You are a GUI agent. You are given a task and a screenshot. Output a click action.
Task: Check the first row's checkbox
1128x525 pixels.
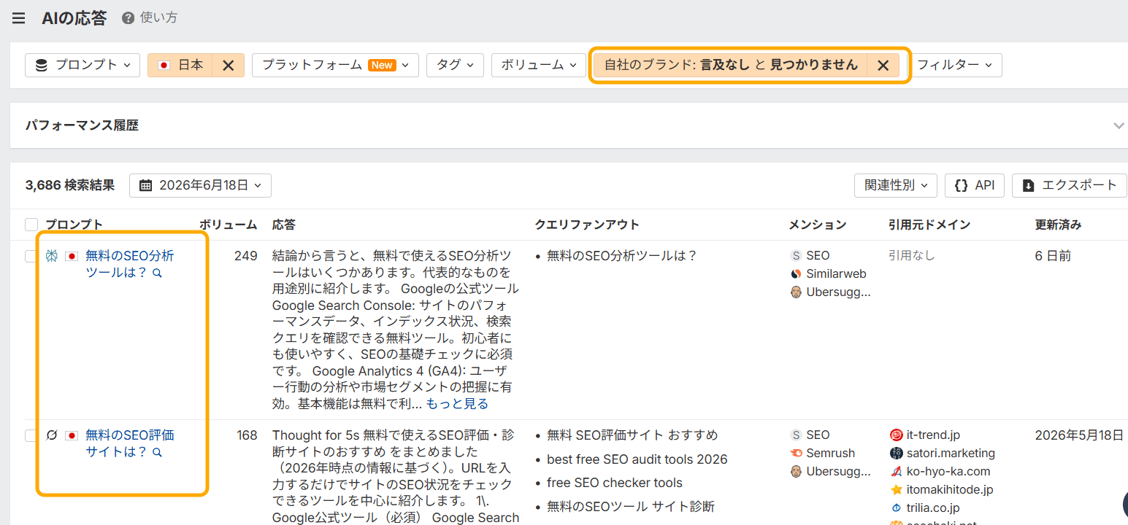point(30,256)
